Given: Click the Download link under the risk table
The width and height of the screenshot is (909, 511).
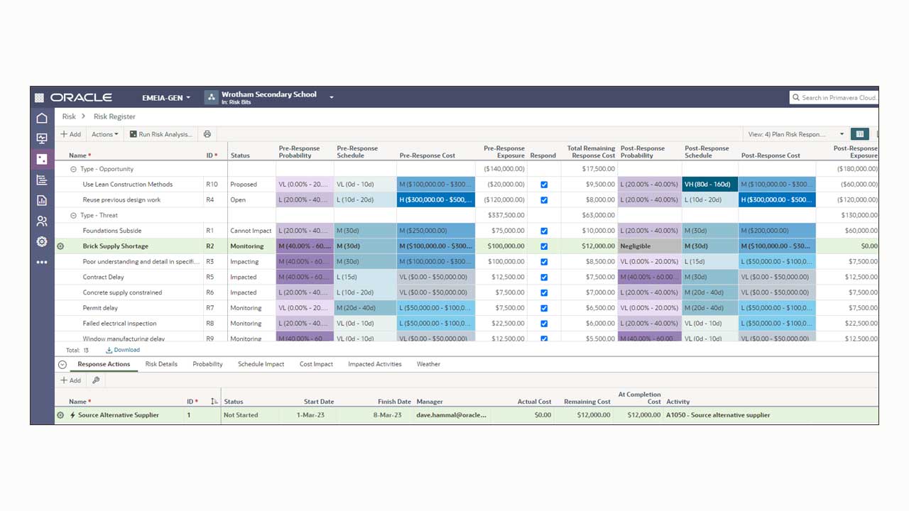Looking at the screenshot, I should pyautogui.click(x=123, y=349).
